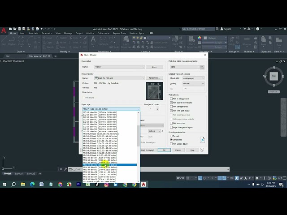The height and width of the screenshot is (215, 287).
Task: Select Portrait drawing orientation
Action: tap(171, 136)
